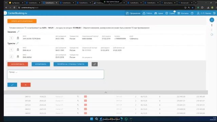
Task: Click the red icon in row 247238
Action: [x=85, y=101]
